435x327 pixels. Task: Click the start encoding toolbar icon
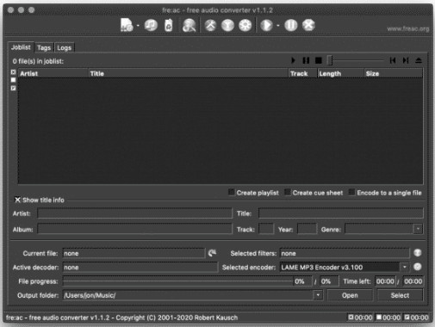tap(266, 25)
